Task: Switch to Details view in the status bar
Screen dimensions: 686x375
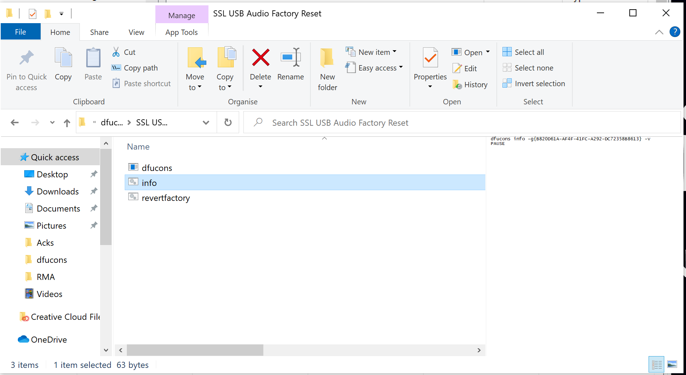Action: (x=656, y=364)
